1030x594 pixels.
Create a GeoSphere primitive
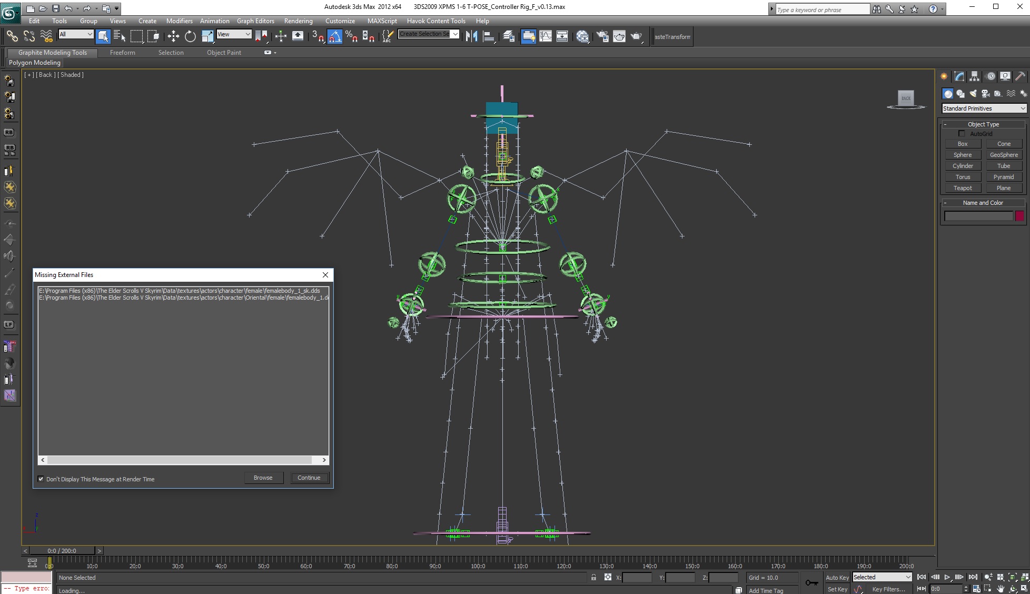pyautogui.click(x=1004, y=155)
